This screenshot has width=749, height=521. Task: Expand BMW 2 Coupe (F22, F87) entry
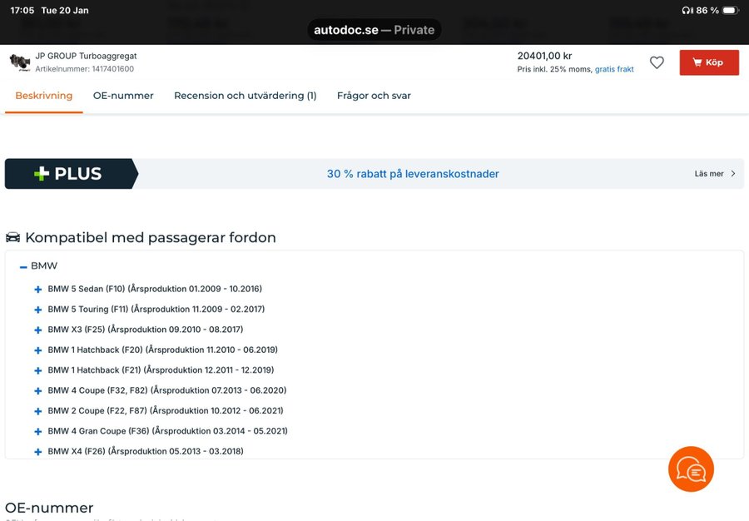tap(38, 411)
